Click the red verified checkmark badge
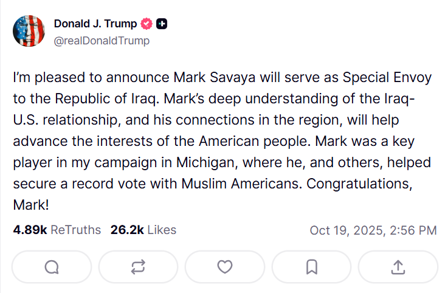Screen dimensions: 448x293 click(146, 24)
